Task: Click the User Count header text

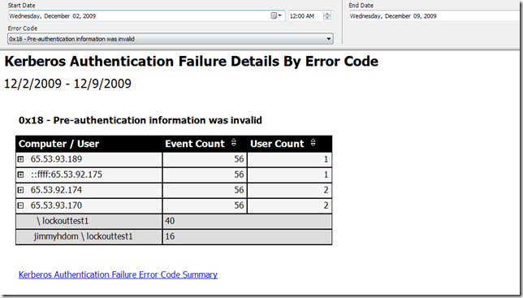Action: (x=277, y=144)
